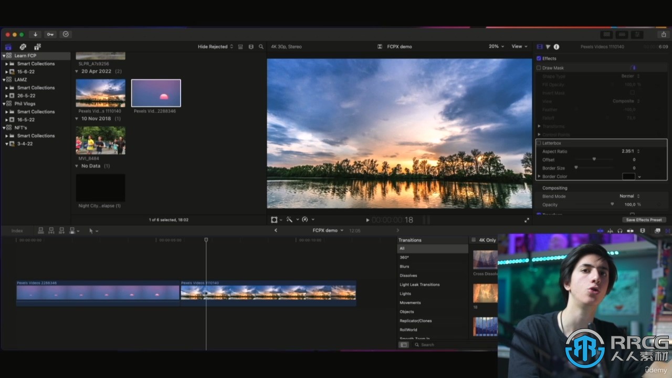Click the Share export icon

(664, 34)
